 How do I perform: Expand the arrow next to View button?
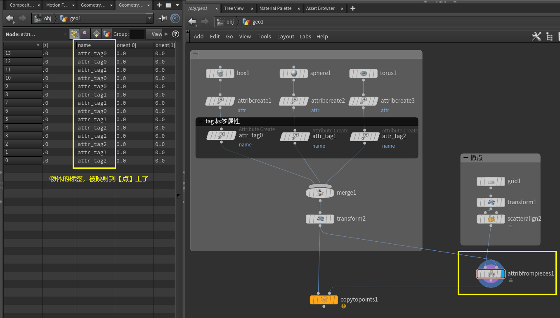(x=166, y=34)
